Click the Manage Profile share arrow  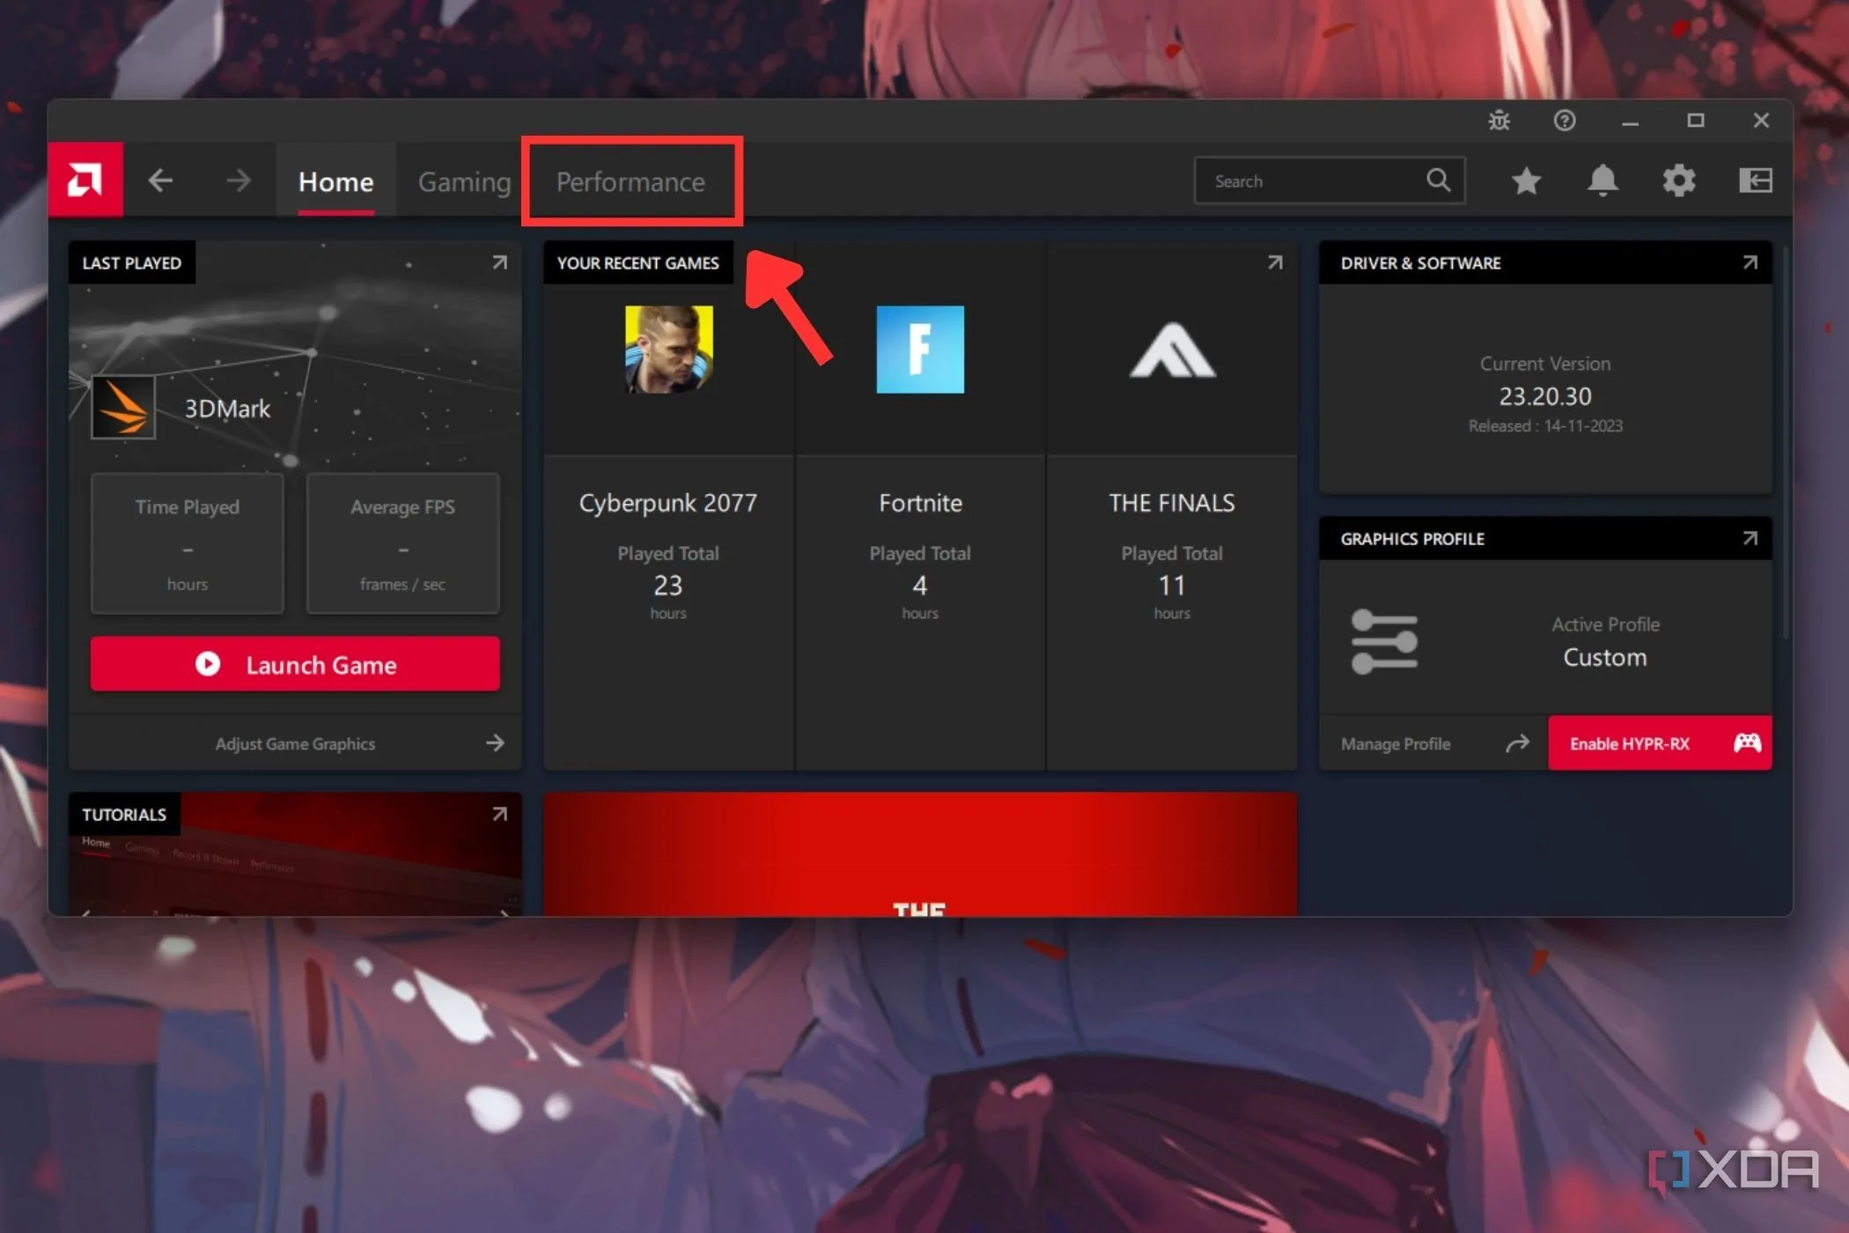pyautogui.click(x=1517, y=744)
